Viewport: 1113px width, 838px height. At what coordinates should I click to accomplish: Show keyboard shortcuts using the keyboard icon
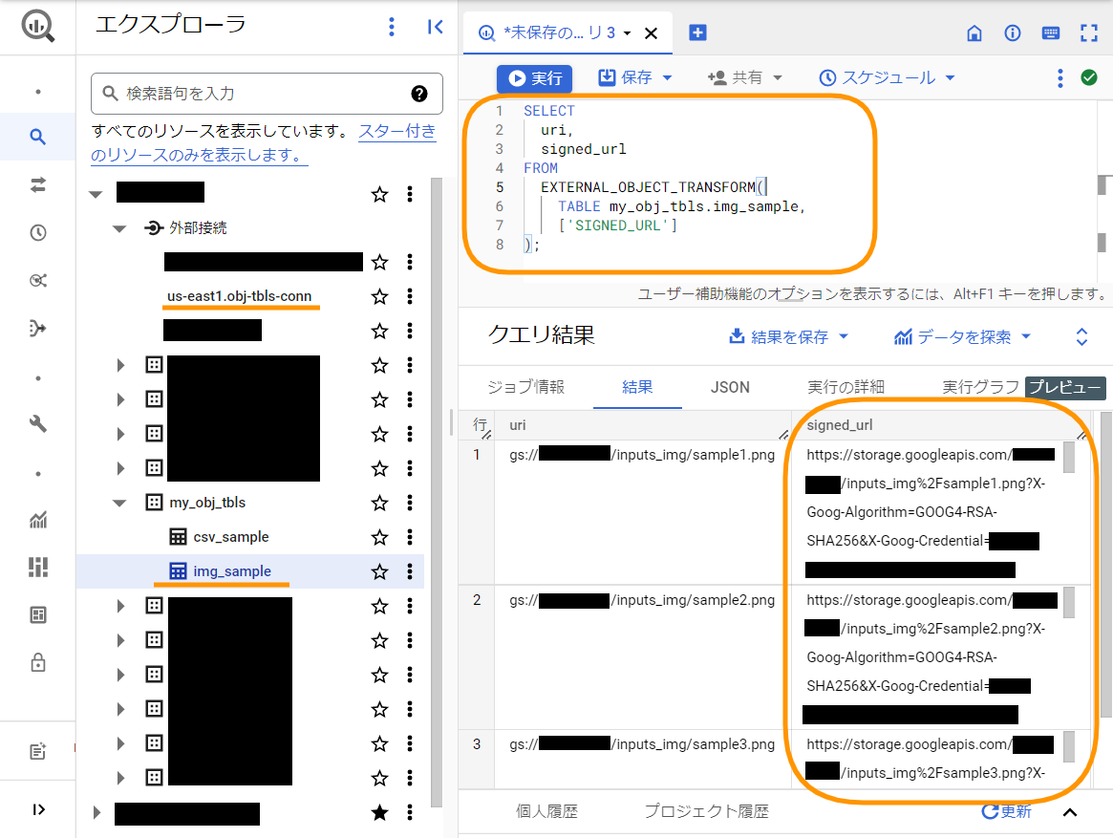1050,32
